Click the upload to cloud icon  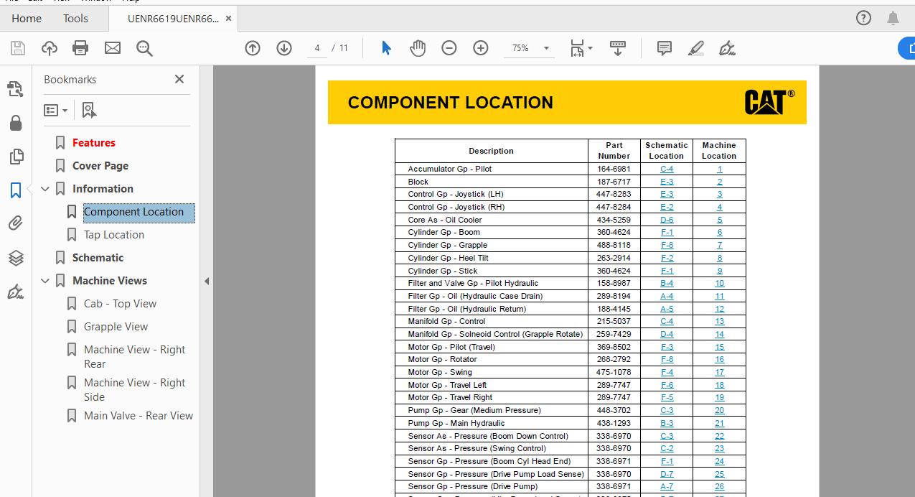(x=50, y=48)
